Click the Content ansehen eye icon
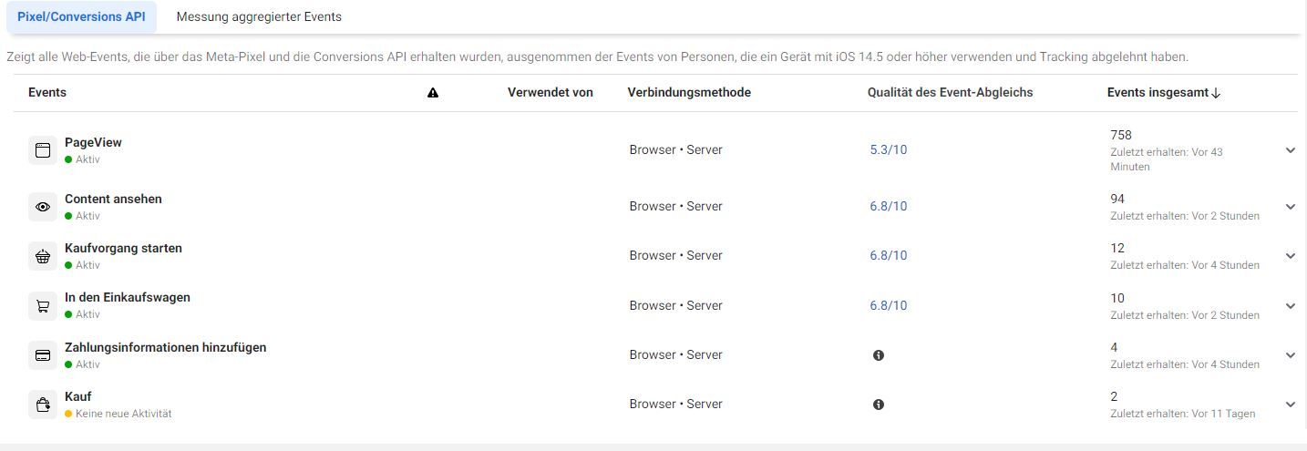Screen dimensions: 1307x451 [x=43, y=207]
